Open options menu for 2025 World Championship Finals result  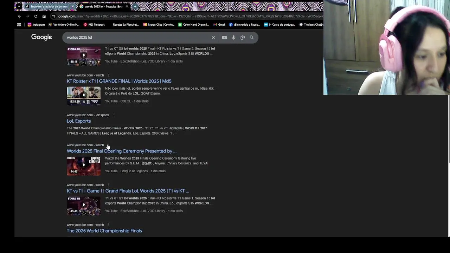tap(109, 225)
